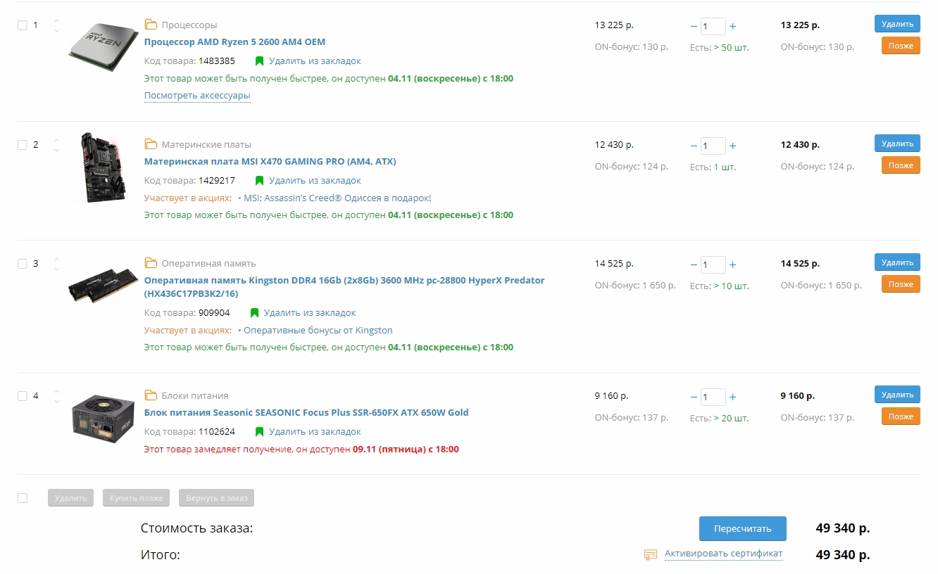The width and height of the screenshot is (938, 574).
Task: Remove Kingston memory with Удалить button
Action: coord(897,262)
